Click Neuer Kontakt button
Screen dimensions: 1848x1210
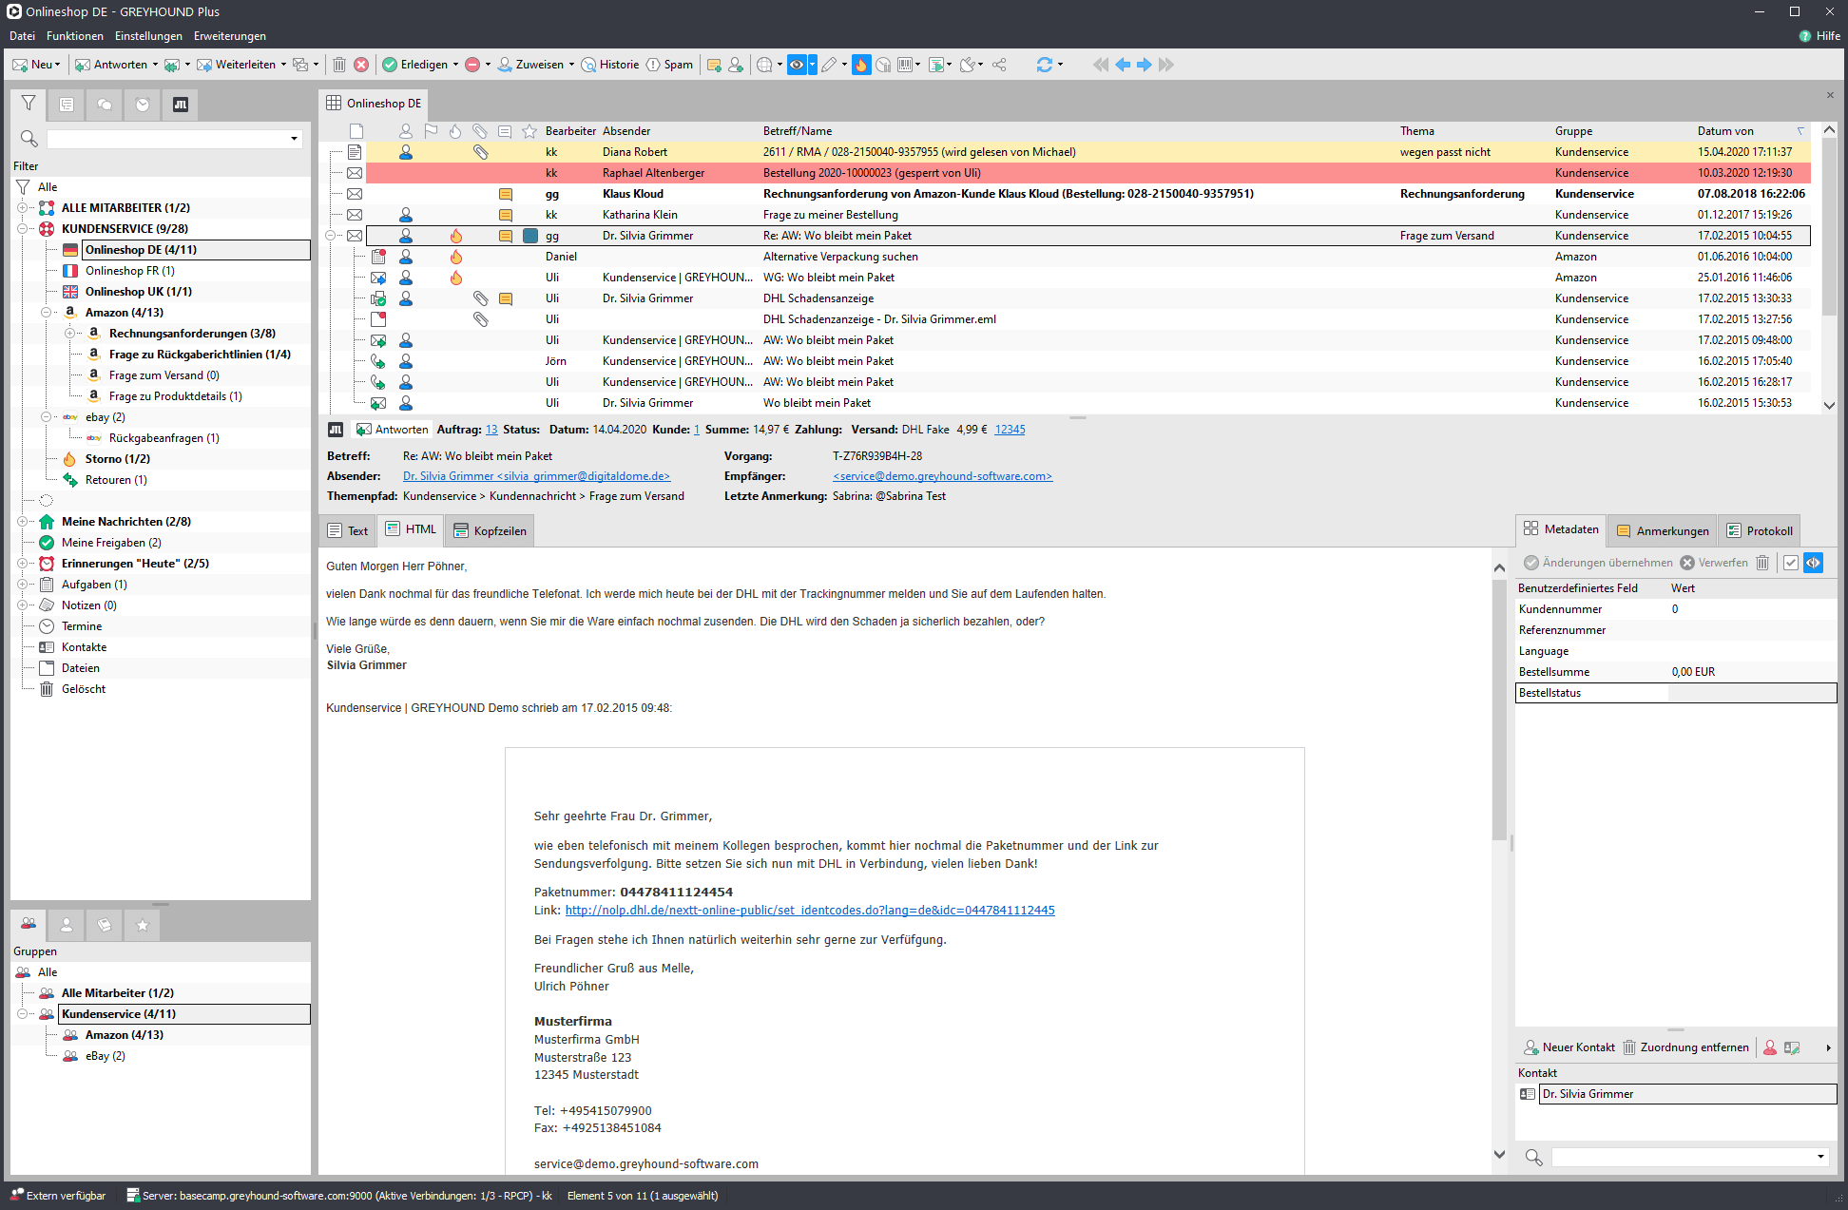pyautogui.click(x=1569, y=1047)
